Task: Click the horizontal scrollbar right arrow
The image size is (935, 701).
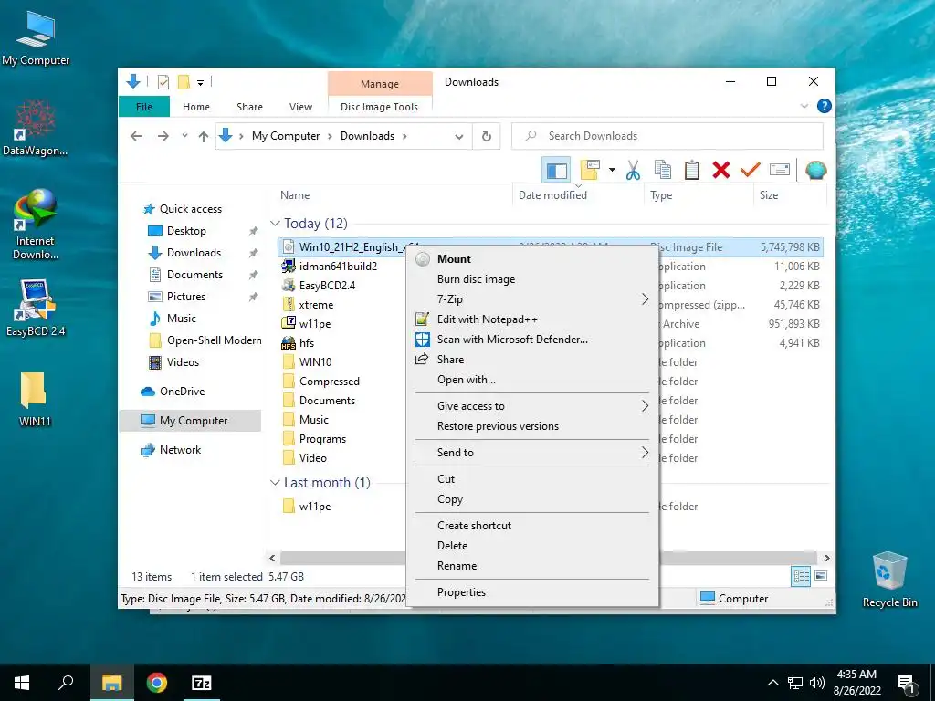Action: tap(826, 558)
